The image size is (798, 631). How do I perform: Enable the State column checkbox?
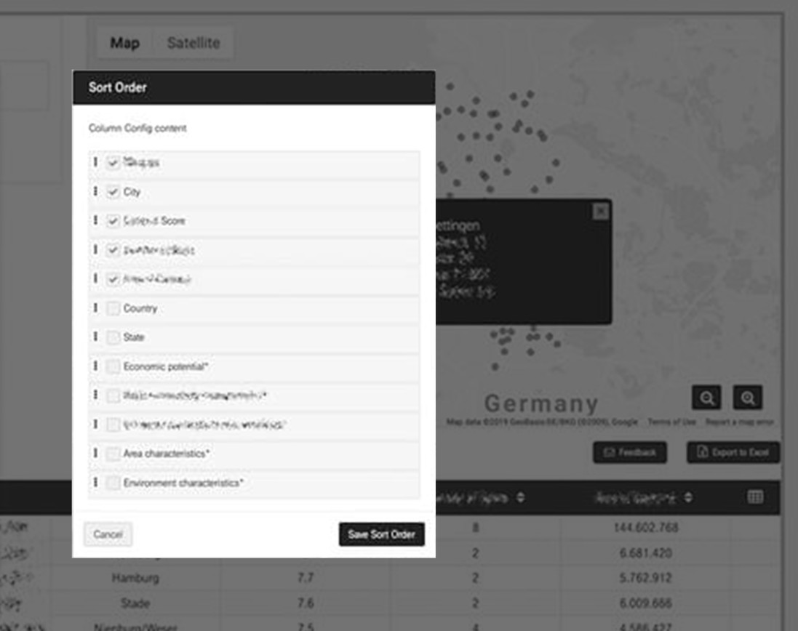click(x=113, y=337)
